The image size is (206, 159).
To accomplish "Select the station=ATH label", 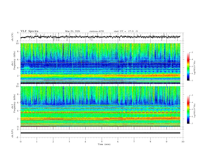I will click(x=96, y=31).
